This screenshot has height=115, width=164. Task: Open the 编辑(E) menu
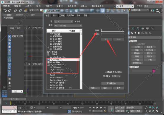coord(17,6)
